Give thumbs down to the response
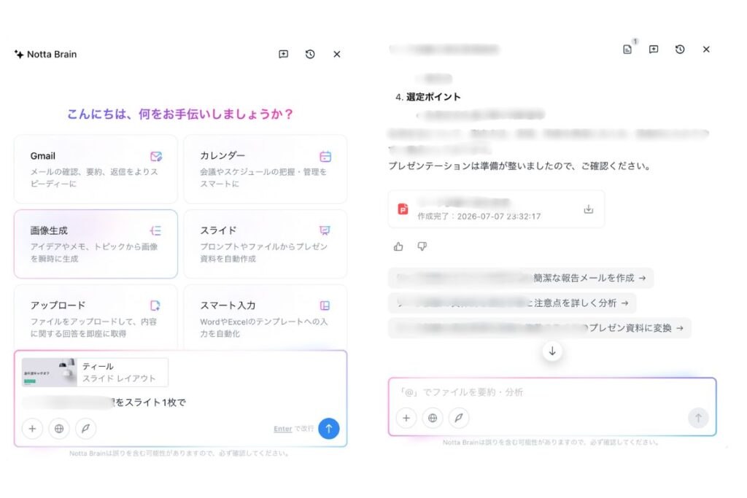This screenshot has height=498, width=747. pos(422,246)
